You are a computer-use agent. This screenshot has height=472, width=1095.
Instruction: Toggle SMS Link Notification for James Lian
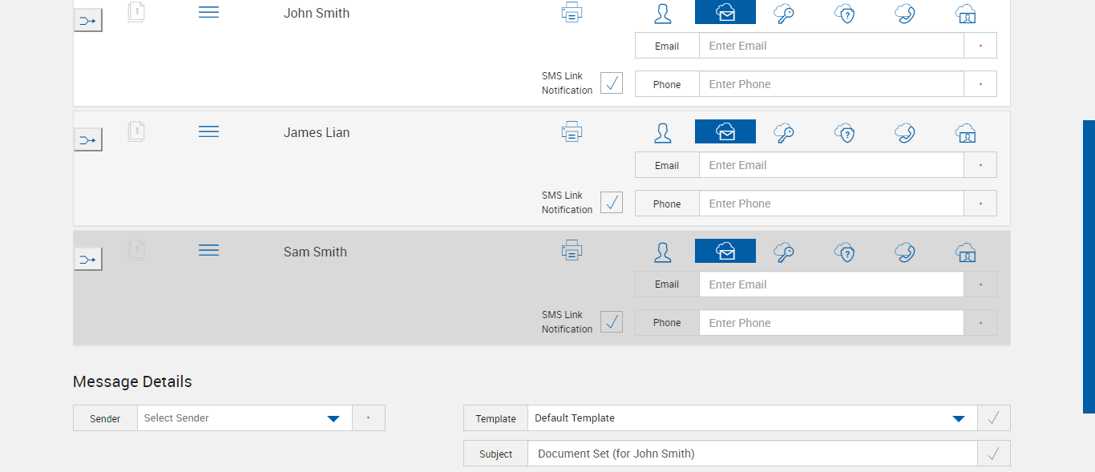612,202
